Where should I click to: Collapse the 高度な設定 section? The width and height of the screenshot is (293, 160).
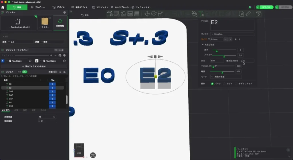(208, 45)
